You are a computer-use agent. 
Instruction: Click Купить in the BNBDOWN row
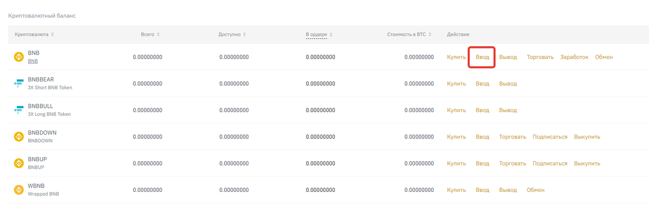click(456, 136)
